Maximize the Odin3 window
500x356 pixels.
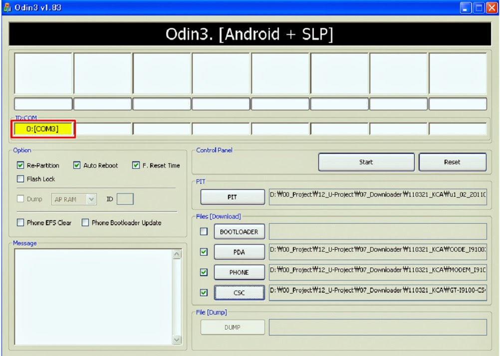click(x=479, y=7)
